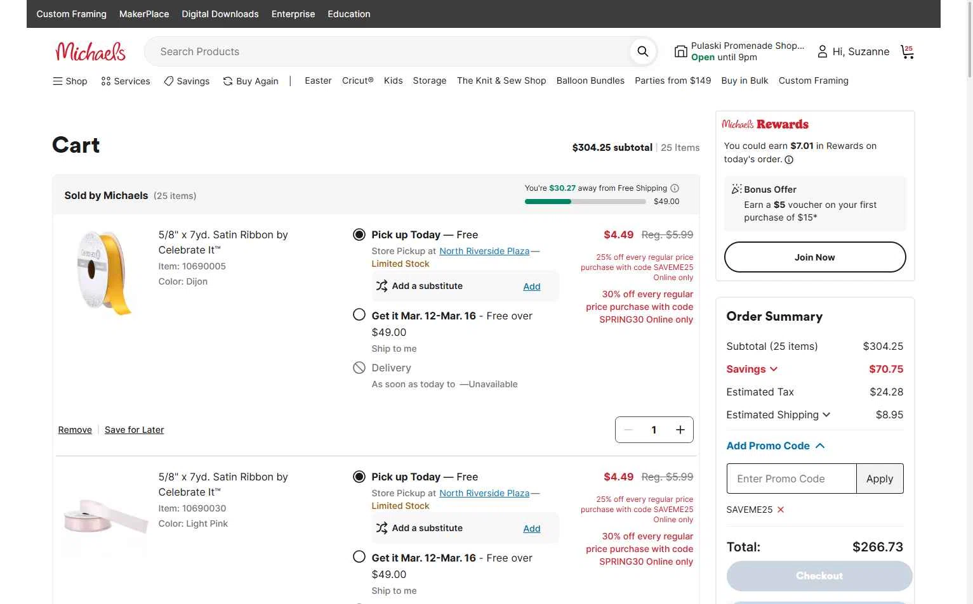
Task: Open the Light Pink Satin Ribbon product title
Action: (223, 484)
